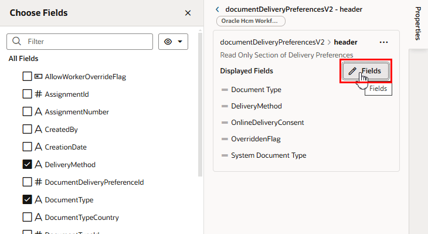The height and width of the screenshot is (234, 428).
Task: Click the Fields edit button
Action: pos(366,71)
